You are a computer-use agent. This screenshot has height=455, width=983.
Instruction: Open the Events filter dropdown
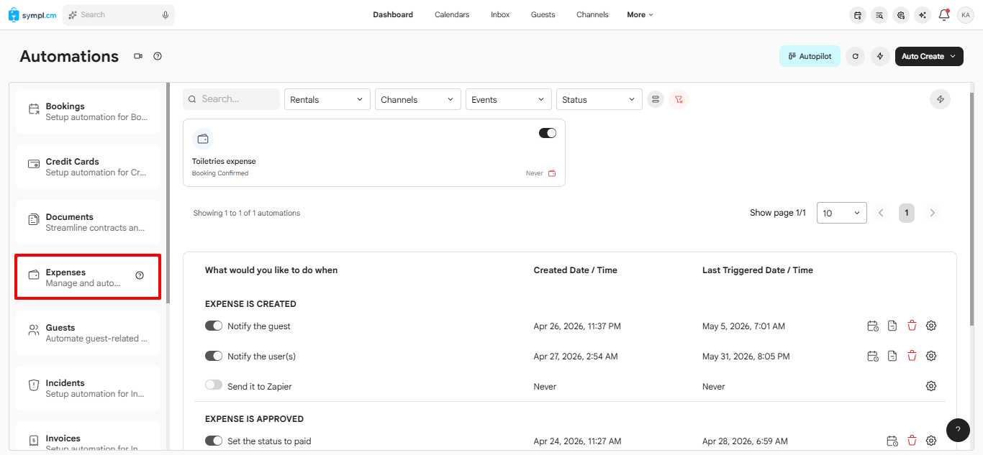(x=509, y=99)
